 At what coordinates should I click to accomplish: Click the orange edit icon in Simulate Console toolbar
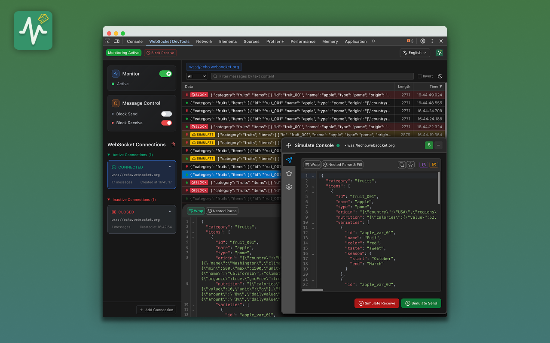(x=434, y=165)
